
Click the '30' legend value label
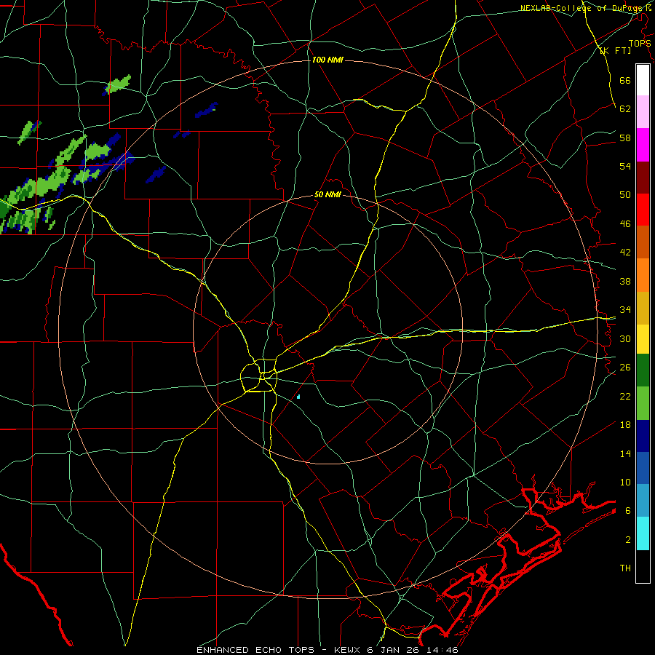[x=625, y=338]
